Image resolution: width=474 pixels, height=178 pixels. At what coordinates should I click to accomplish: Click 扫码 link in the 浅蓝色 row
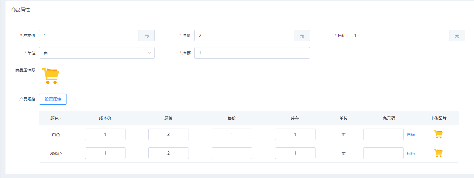point(410,153)
